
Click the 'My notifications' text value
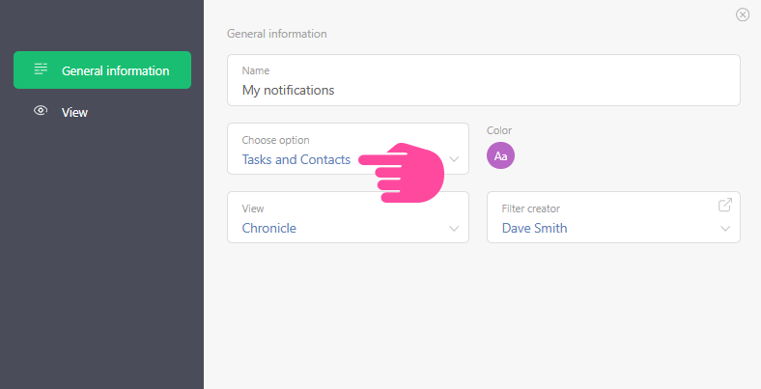point(288,90)
